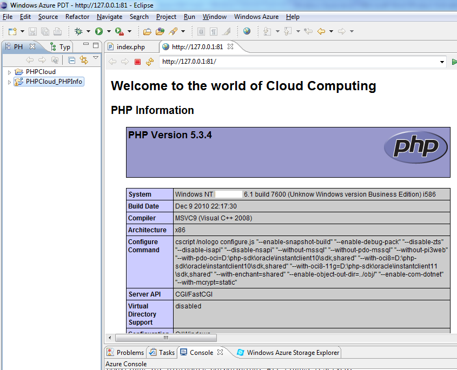Image resolution: width=457 pixels, height=370 pixels.
Task: Click the browser Forward arrow
Action: pos(125,62)
